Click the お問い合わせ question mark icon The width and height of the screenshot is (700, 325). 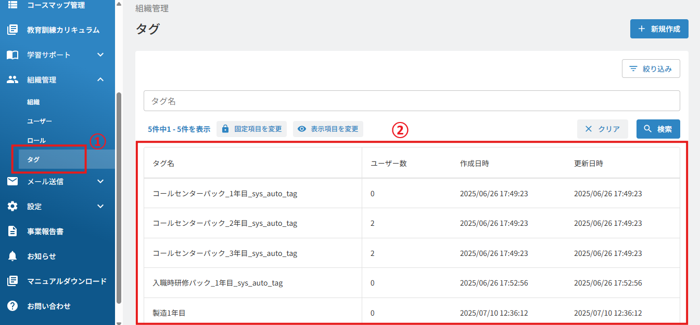coord(12,306)
